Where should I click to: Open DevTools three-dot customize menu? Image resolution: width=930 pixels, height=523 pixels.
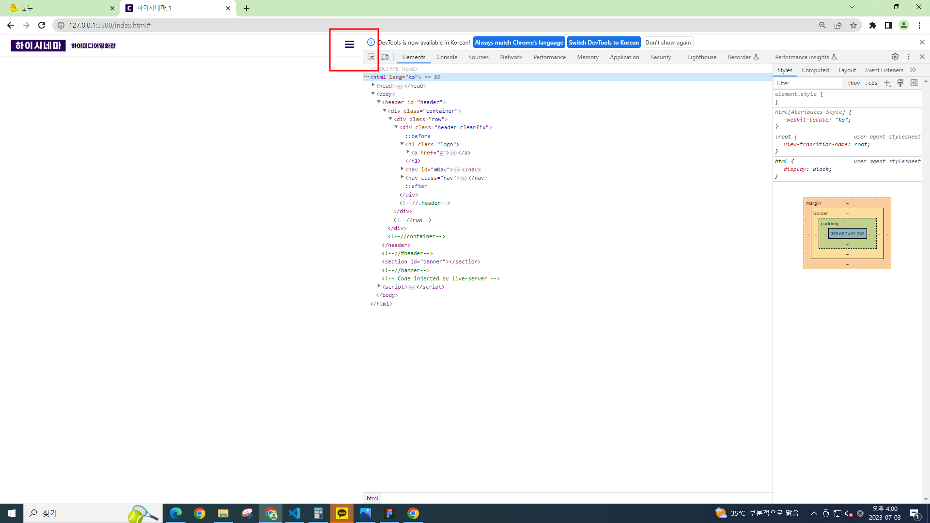pos(909,57)
